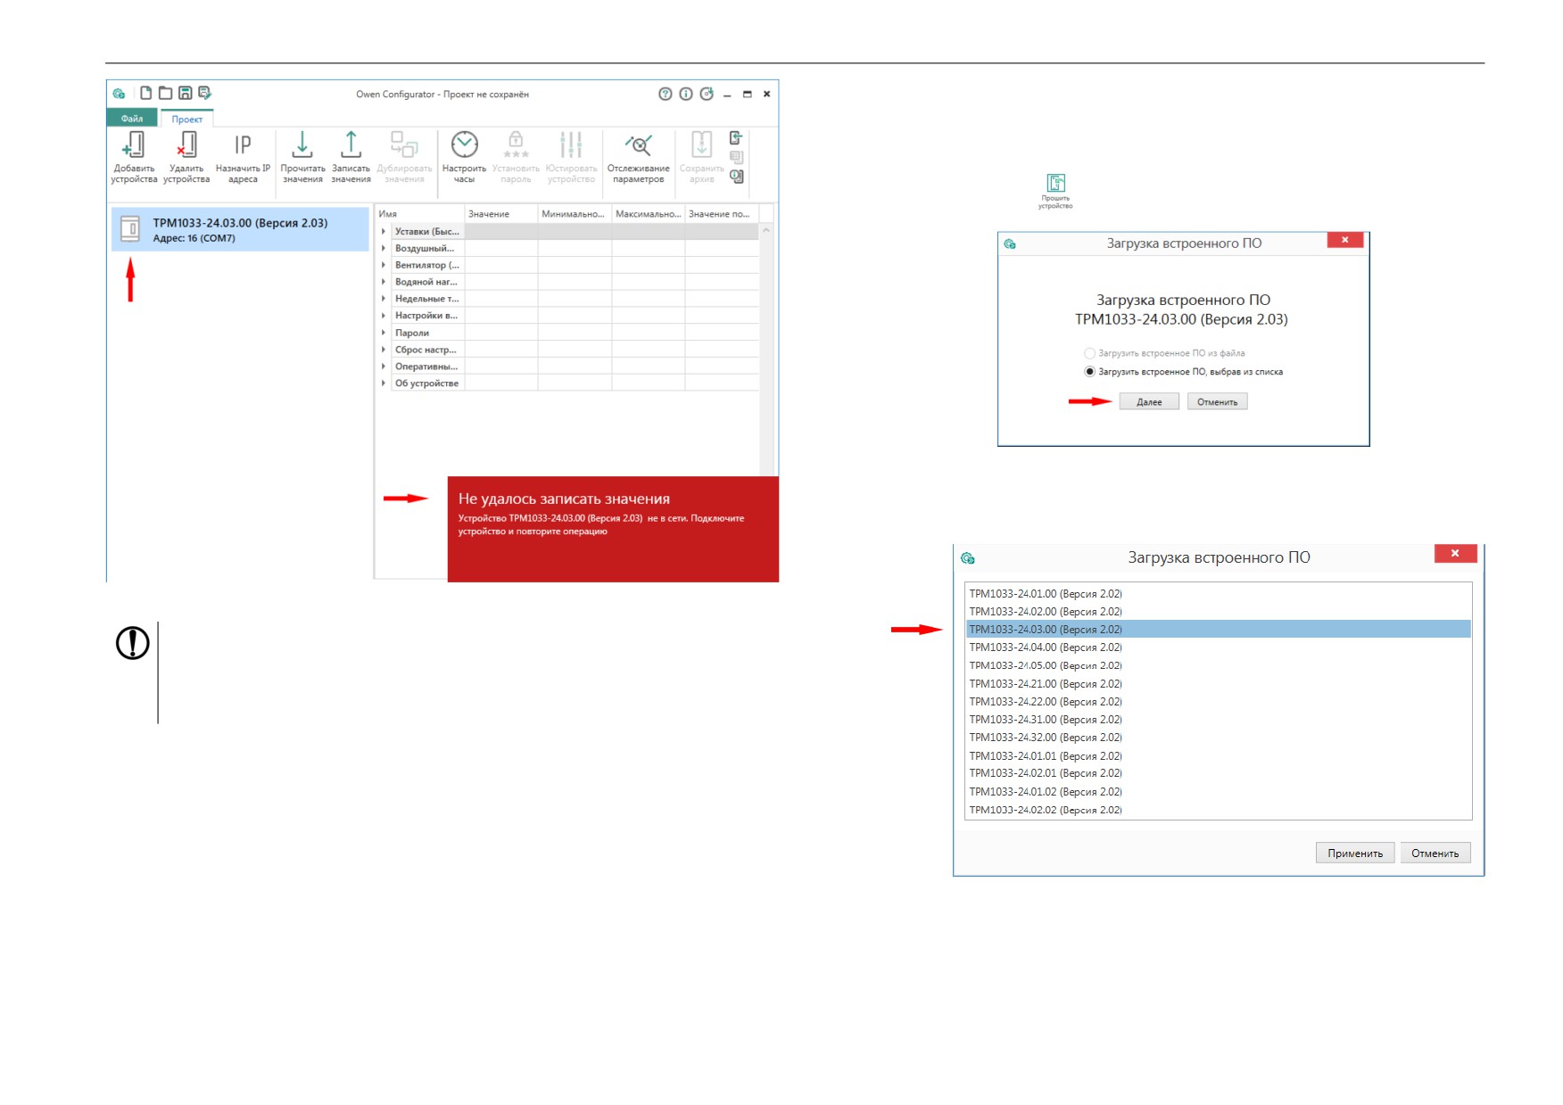Expand the 'Настройки в...' row
This screenshot has width=1563, height=1105.
tap(384, 316)
